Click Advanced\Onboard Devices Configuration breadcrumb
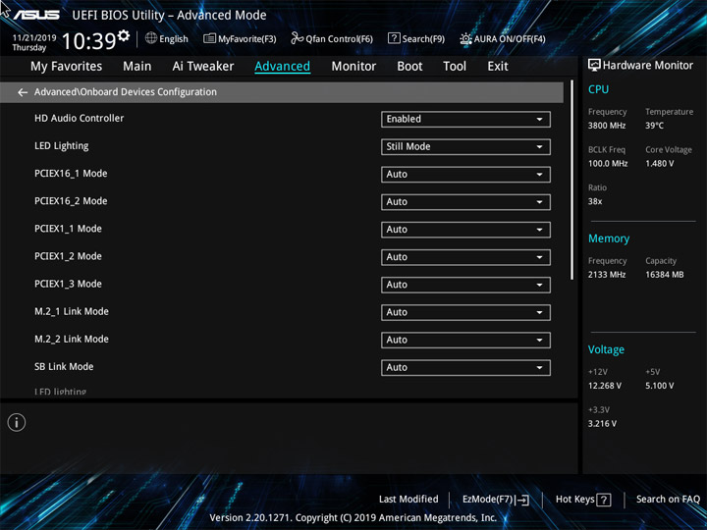Viewport: 707px width, 530px height. [x=126, y=92]
